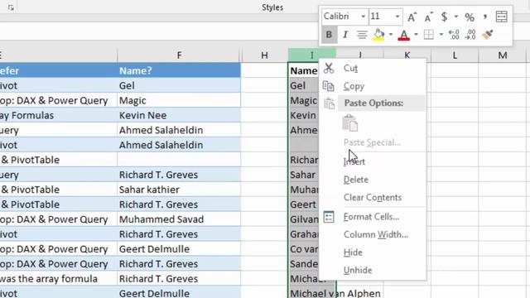Select the Format Painter brush
This screenshot has width=530, height=298.
point(488,35)
